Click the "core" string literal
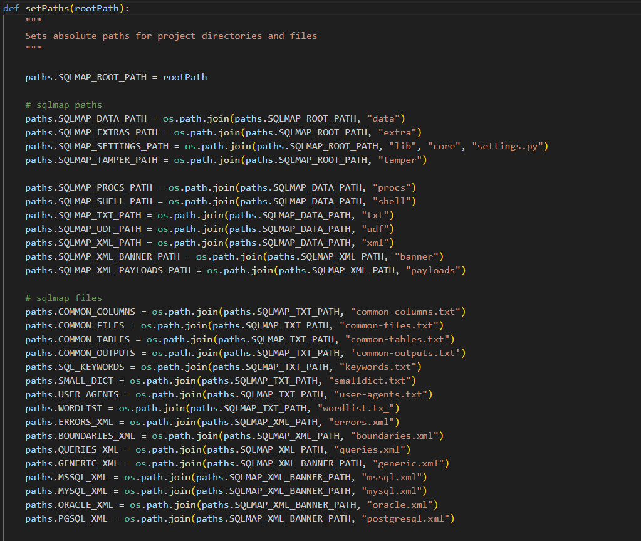Viewport: 641px width, 541px height. tap(444, 146)
